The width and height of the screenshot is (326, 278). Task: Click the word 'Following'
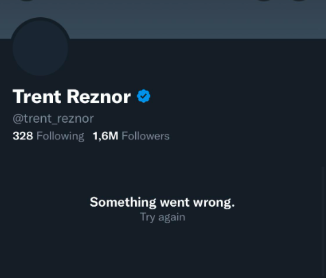pyautogui.click(x=60, y=137)
